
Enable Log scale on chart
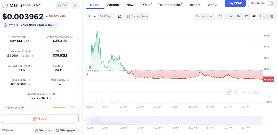[x=263, y=16]
